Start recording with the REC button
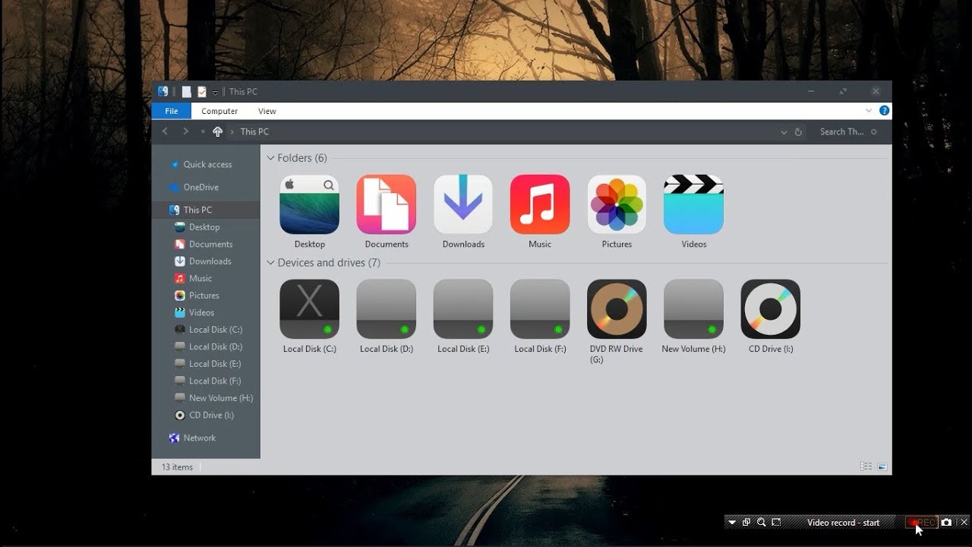This screenshot has height=547, width=972. click(921, 522)
